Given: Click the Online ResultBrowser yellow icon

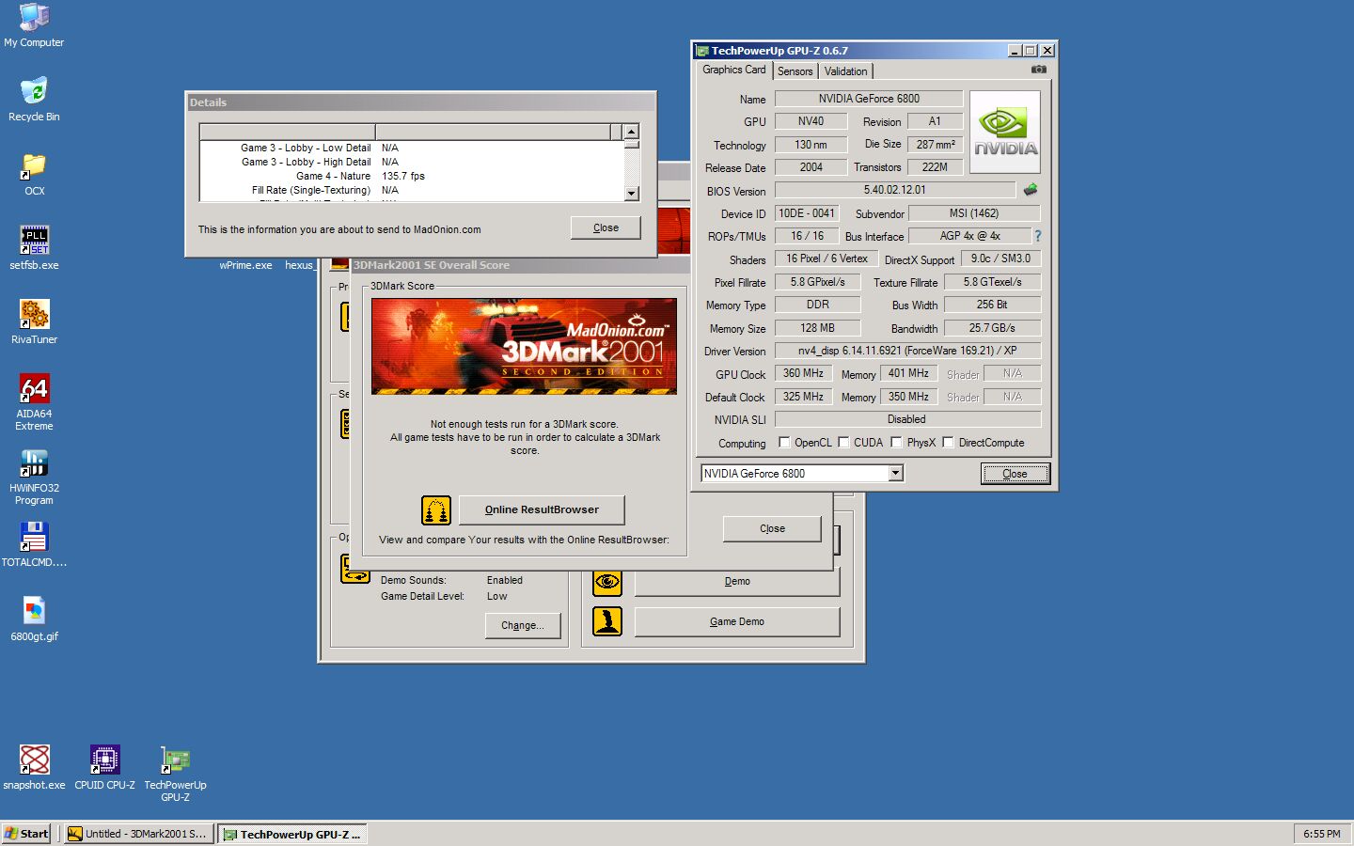Looking at the screenshot, I should pos(435,510).
